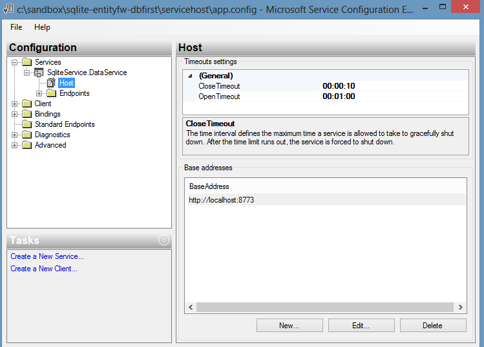Click the New... base address button

tap(289, 326)
